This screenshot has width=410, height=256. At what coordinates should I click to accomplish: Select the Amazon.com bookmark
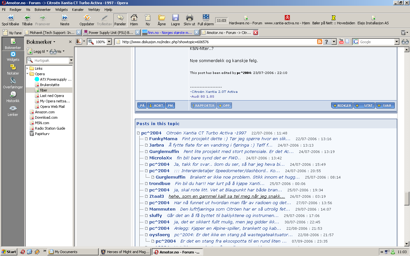pos(45,112)
